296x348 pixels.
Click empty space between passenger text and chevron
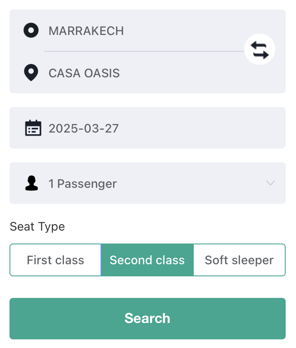click(190, 183)
